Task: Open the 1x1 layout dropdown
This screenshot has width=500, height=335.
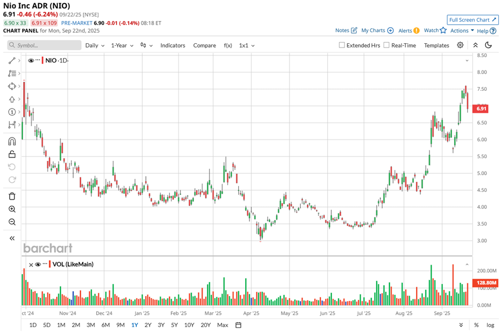Action: click(x=247, y=45)
